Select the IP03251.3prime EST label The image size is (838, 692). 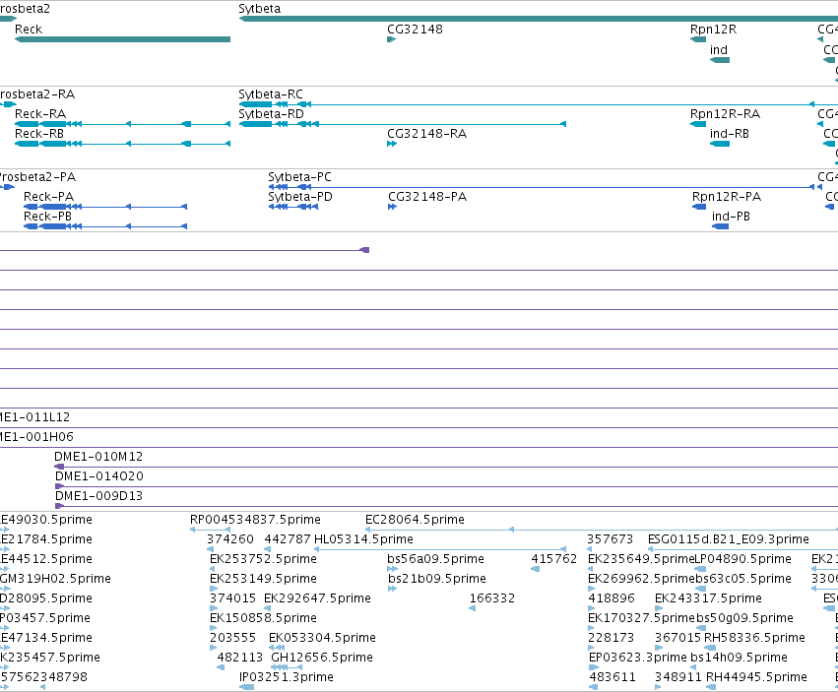[286, 677]
